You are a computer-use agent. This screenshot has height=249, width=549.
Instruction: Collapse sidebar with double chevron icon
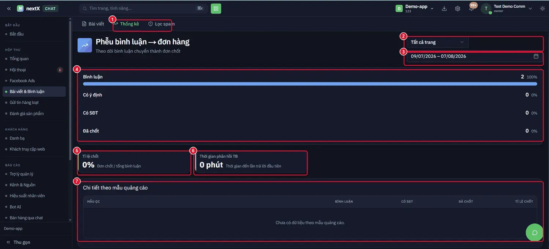(x=9, y=8)
